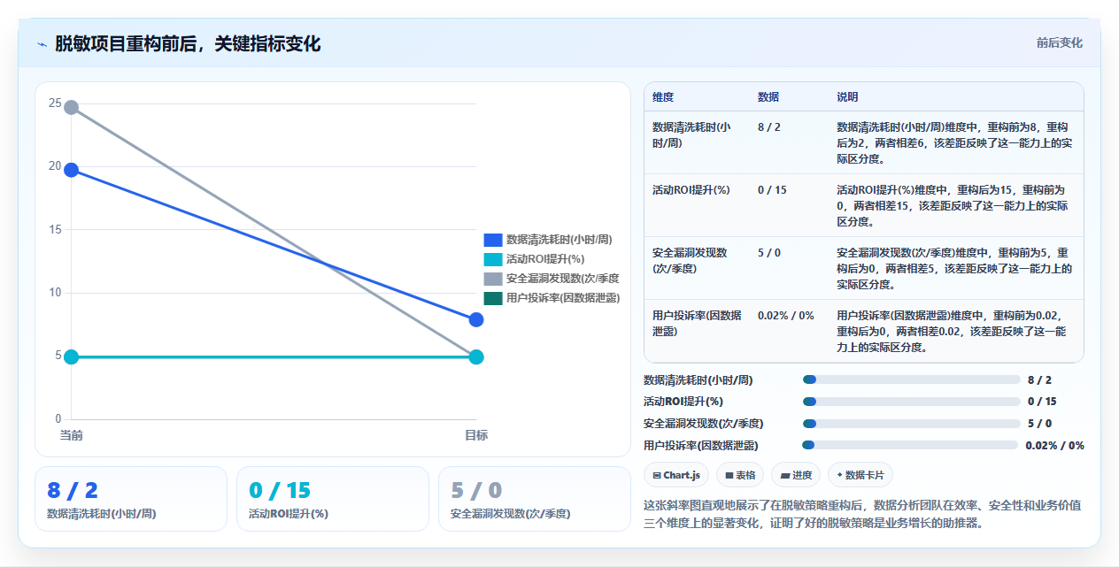
Task: Click the 数据 table column header
Action: tap(768, 97)
